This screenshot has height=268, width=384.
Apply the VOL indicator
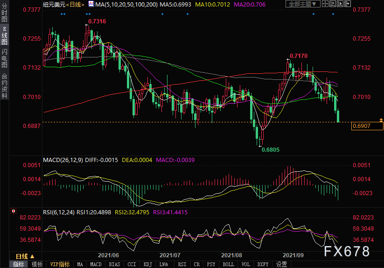[245, 264]
